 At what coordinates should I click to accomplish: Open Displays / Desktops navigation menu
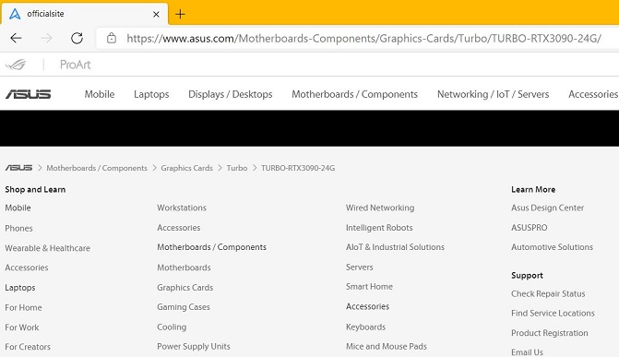(230, 94)
